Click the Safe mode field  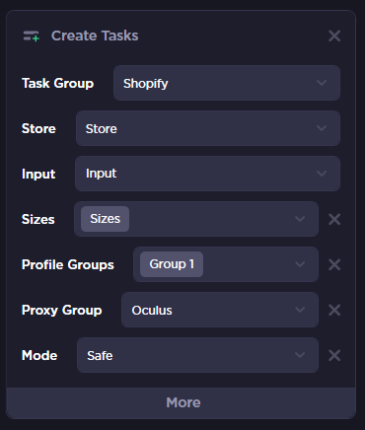coord(197,355)
